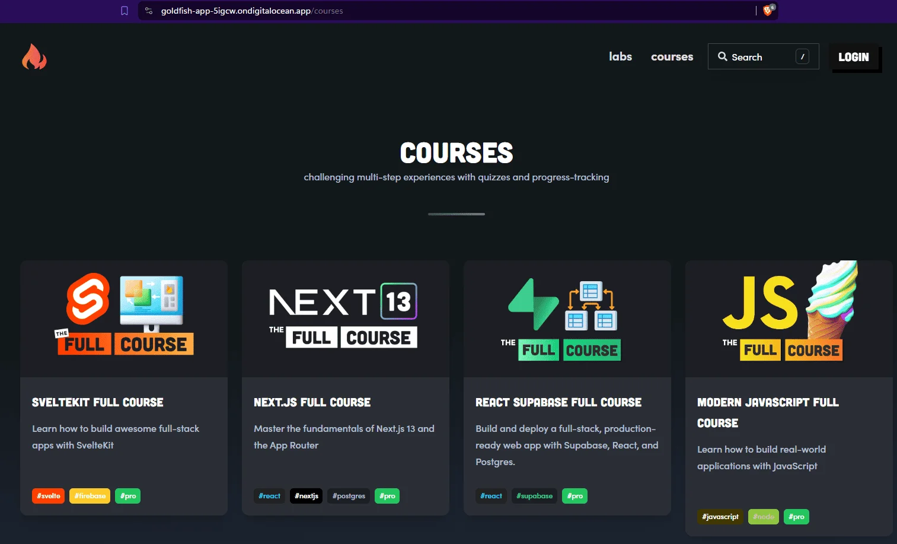
Task: Click 'Build and deploy a full-stack' description
Action: [x=567, y=445]
